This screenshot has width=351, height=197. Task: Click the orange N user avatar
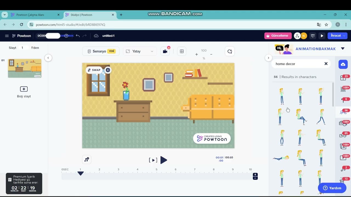pyautogui.click(x=304, y=36)
